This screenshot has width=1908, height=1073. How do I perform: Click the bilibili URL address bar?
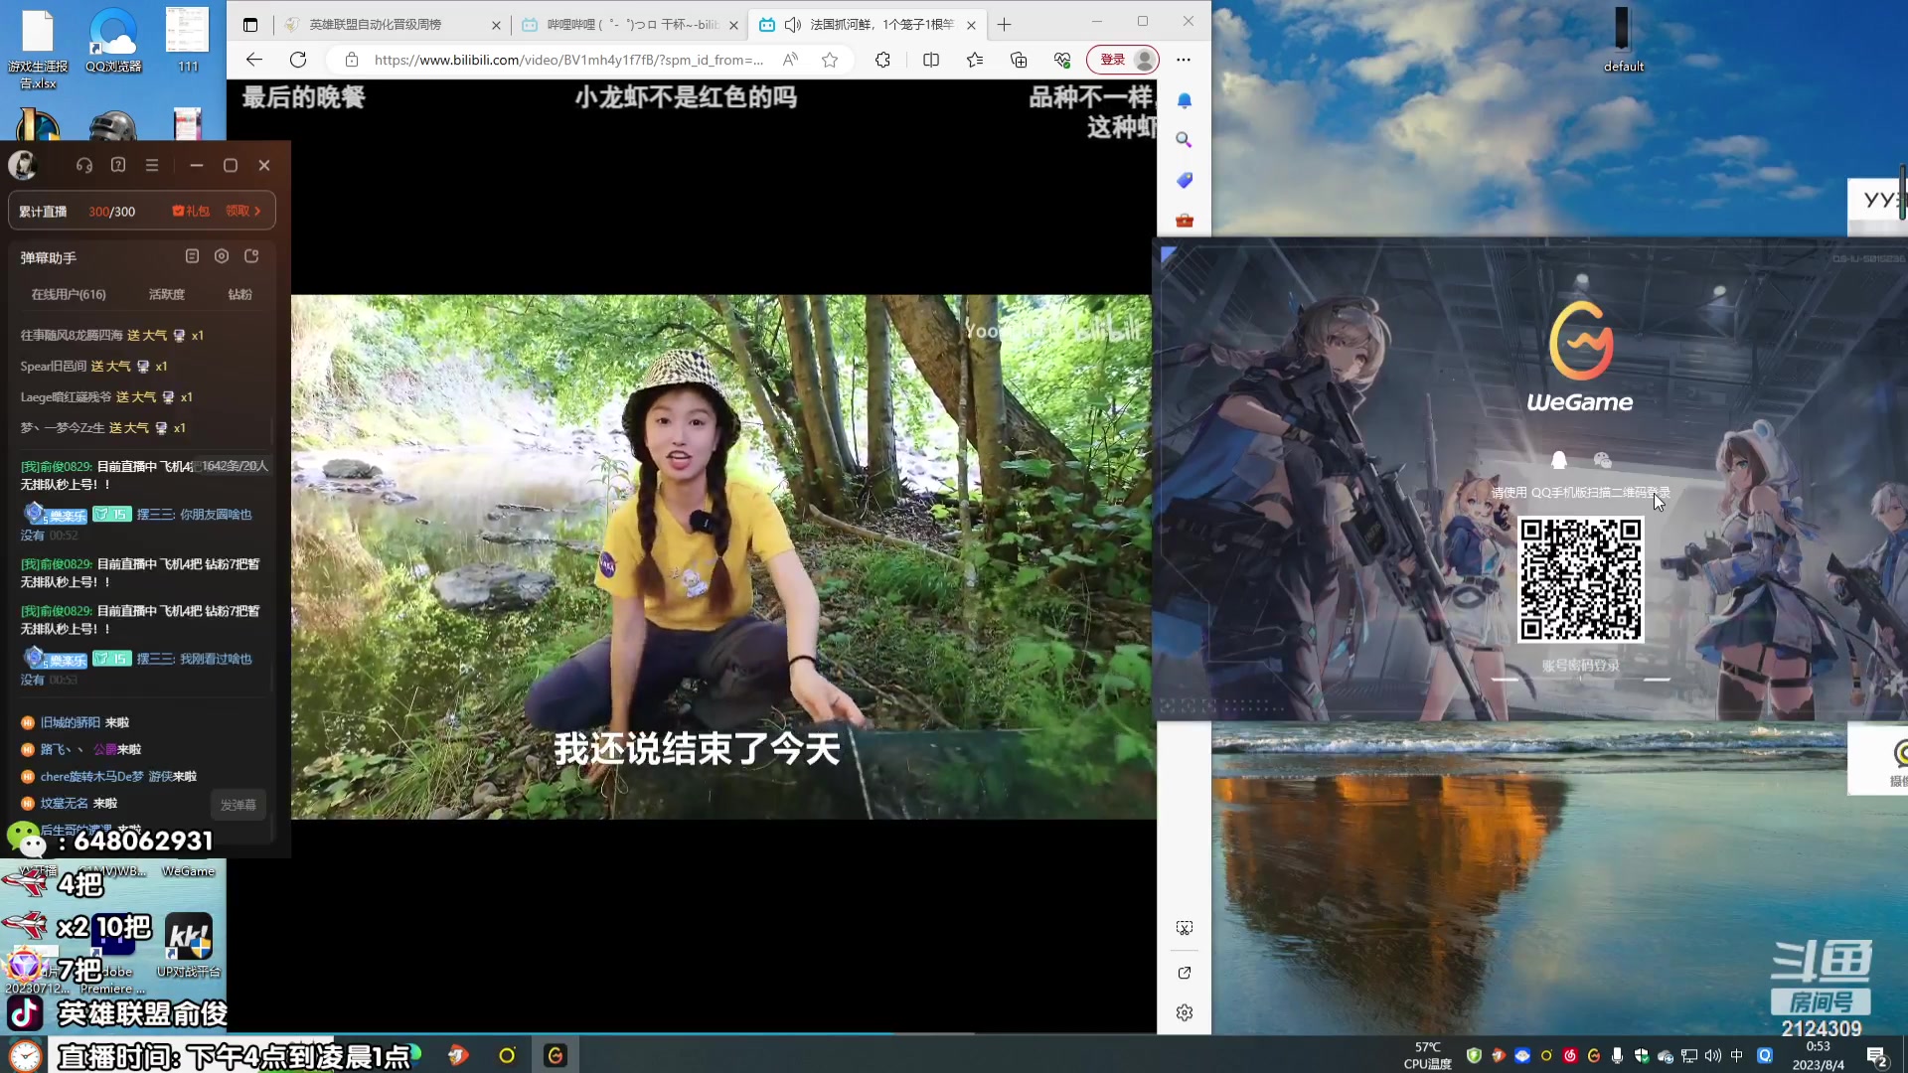(568, 60)
